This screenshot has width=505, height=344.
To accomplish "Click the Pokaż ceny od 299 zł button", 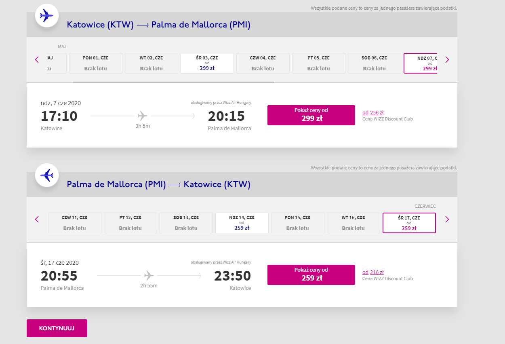I will (x=311, y=115).
